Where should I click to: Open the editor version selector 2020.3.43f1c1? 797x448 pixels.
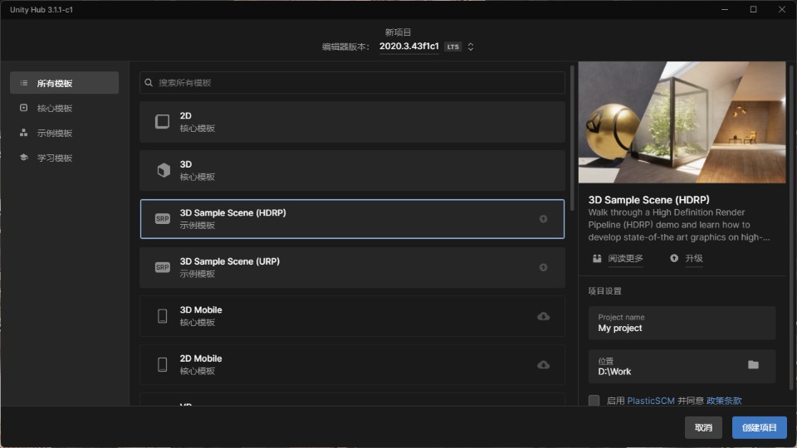click(x=408, y=46)
